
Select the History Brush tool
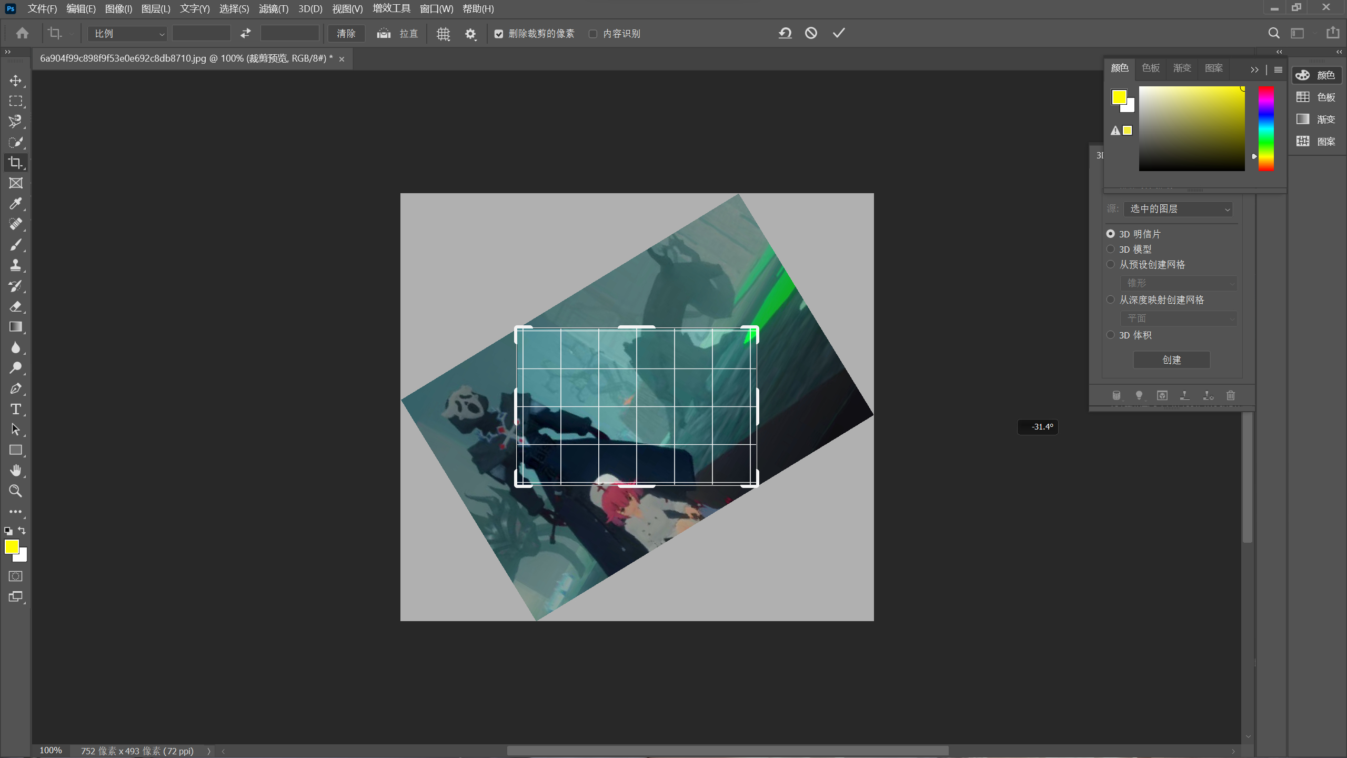(15, 286)
